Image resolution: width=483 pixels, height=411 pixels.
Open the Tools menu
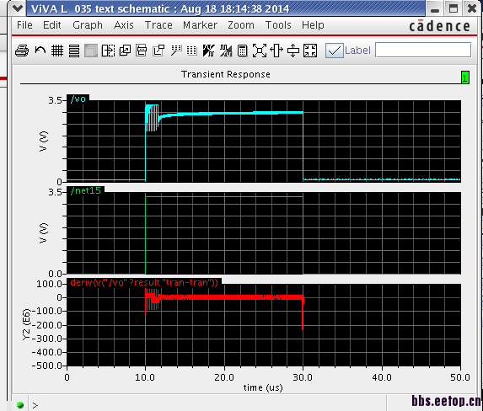click(x=278, y=25)
